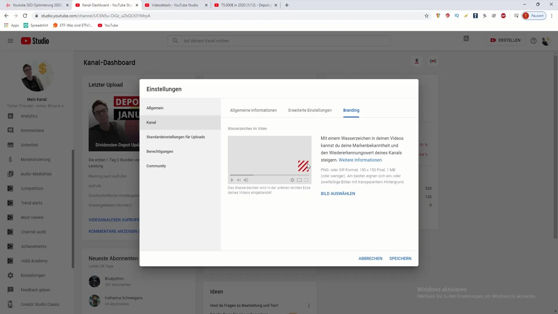Select Kanal in settings dialog
Screen dimensions: 558x314
click(180, 122)
